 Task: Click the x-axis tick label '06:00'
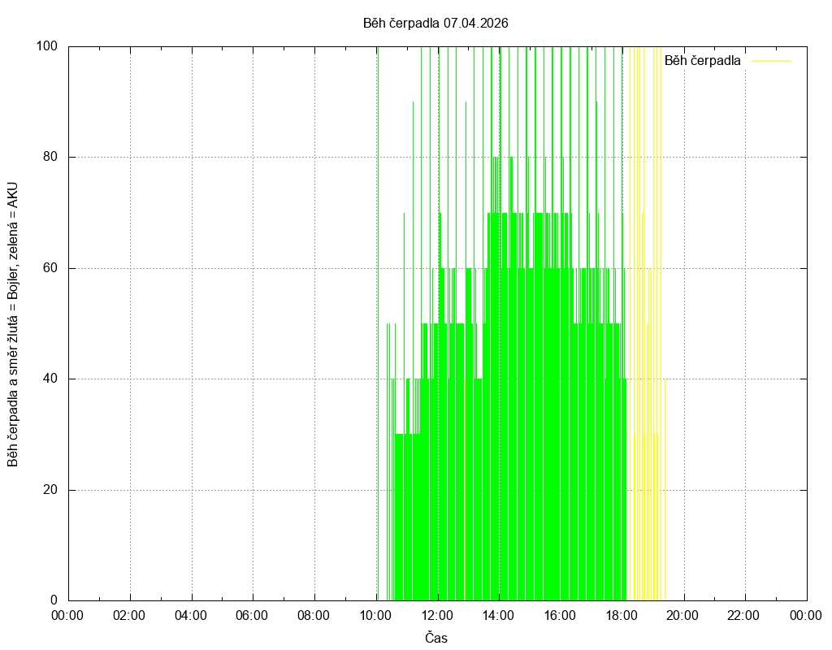coord(252,616)
